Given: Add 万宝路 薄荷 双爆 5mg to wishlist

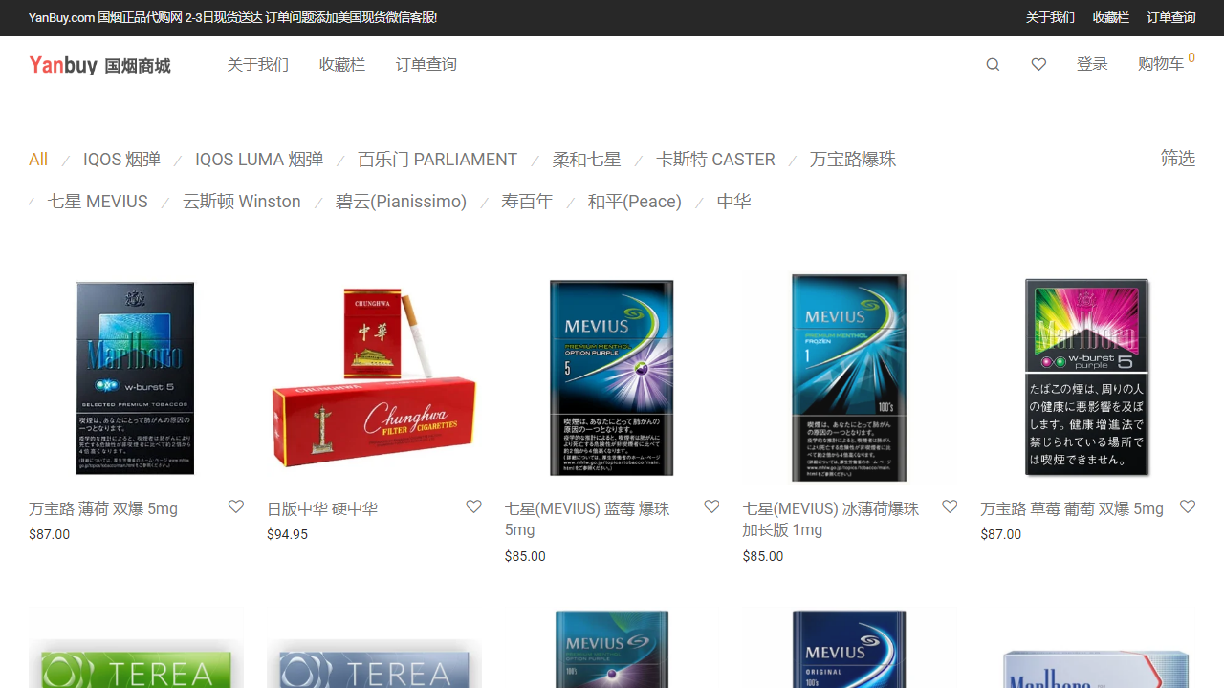Looking at the screenshot, I should tap(236, 506).
